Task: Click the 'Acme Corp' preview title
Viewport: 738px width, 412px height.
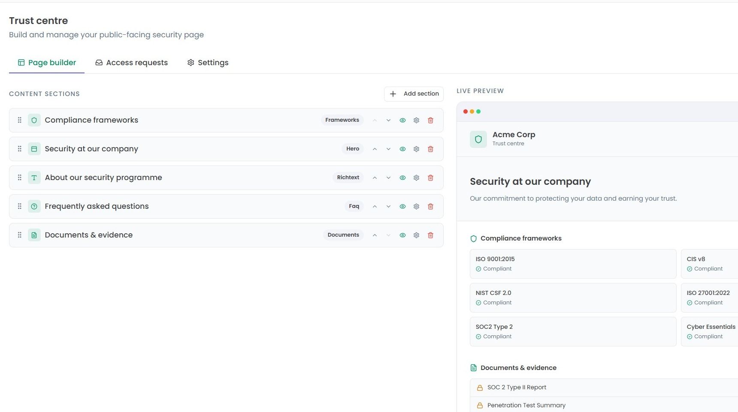Action: (x=514, y=135)
